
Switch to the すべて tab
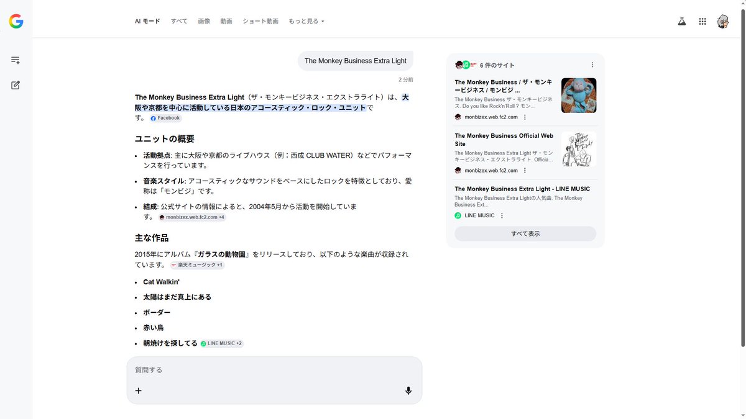tap(179, 21)
